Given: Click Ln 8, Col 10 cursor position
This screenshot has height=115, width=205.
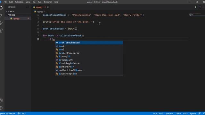Looking at the screenshot, I should (158, 113).
